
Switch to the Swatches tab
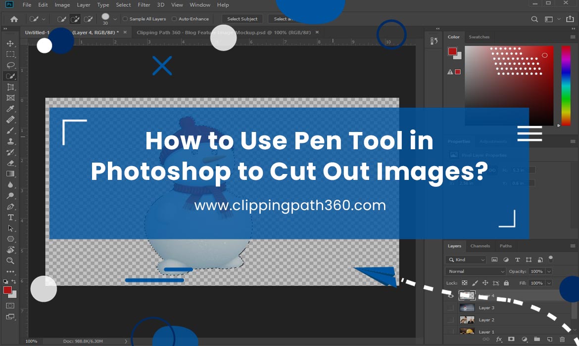(479, 37)
